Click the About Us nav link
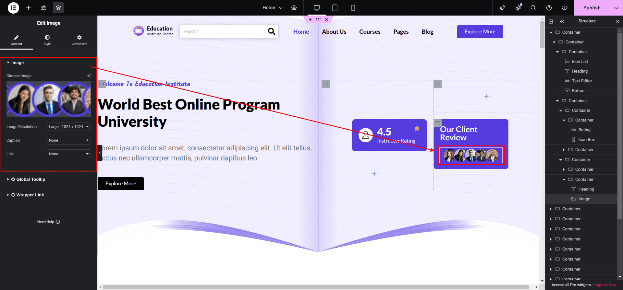623x290 pixels. (x=334, y=32)
